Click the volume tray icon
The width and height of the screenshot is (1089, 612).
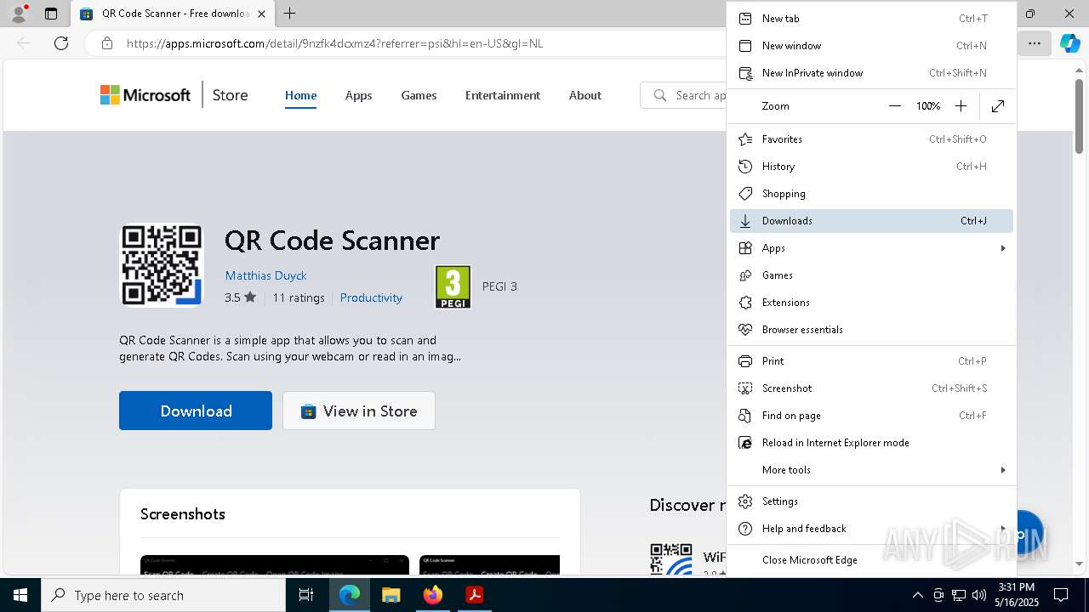pos(979,595)
